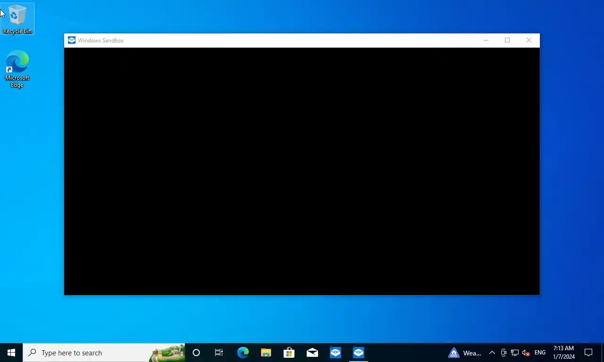This screenshot has height=362, width=604.
Task: Click inside the black Sandbox display area
Action: [302, 171]
